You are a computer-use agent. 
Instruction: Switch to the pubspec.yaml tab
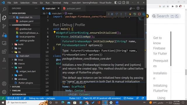point(73,8)
